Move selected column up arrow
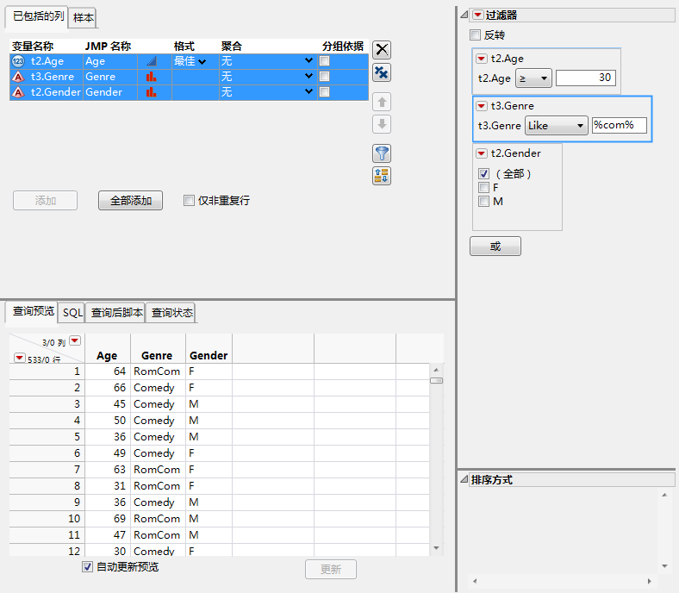 click(x=382, y=103)
